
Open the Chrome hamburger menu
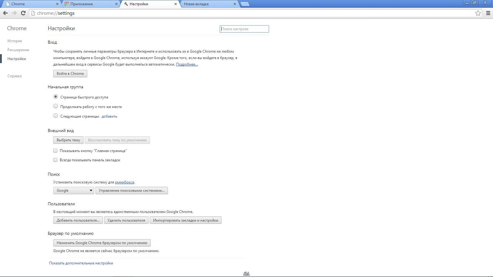pos(488,13)
